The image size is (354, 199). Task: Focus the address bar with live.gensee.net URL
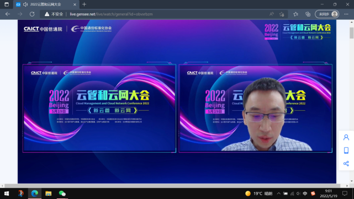(111, 14)
